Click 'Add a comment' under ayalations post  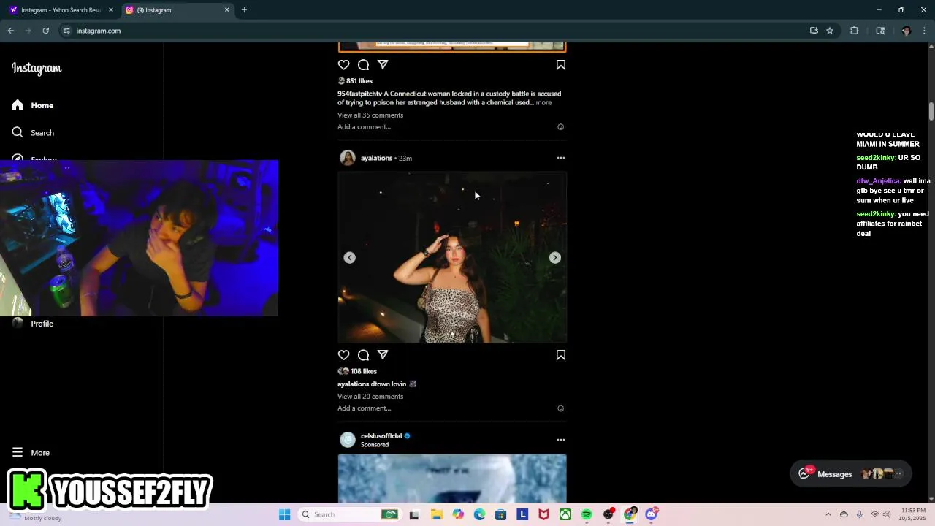(x=364, y=408)
